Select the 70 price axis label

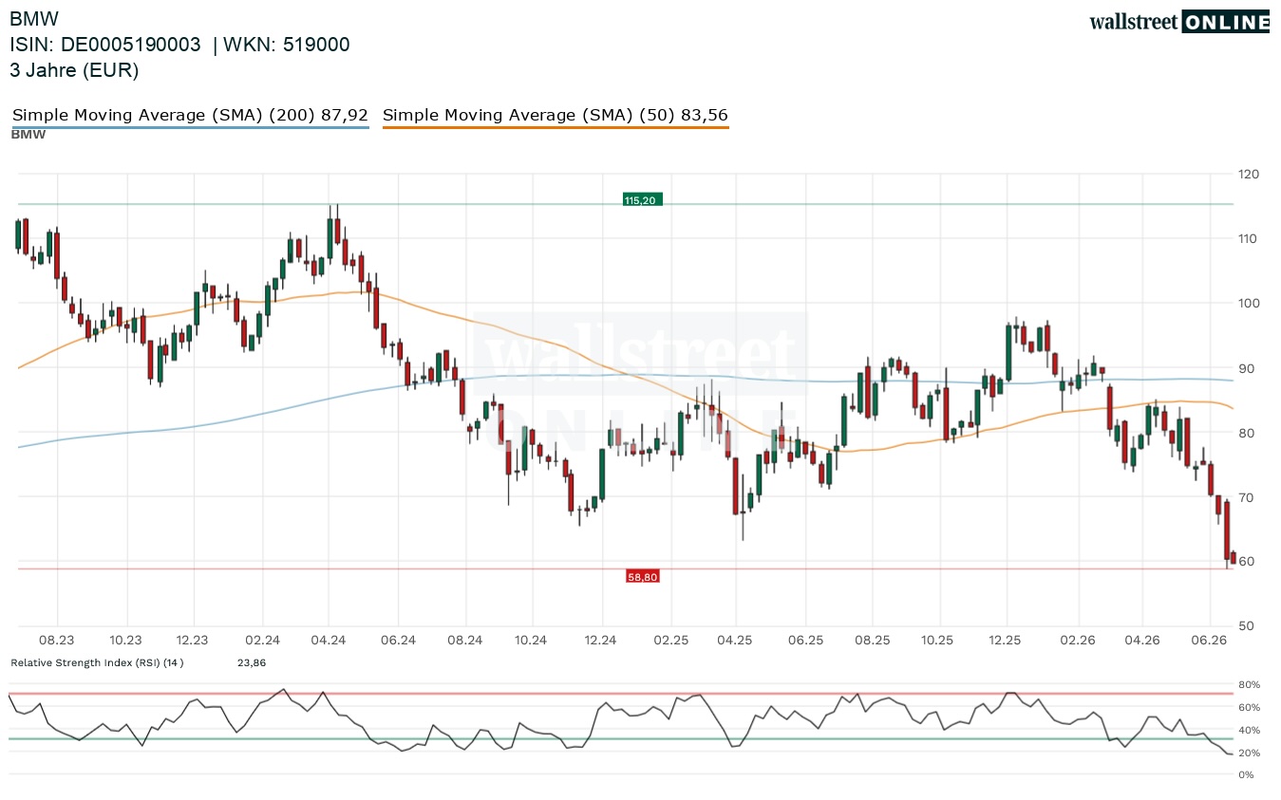click(x=1245, y=497)
